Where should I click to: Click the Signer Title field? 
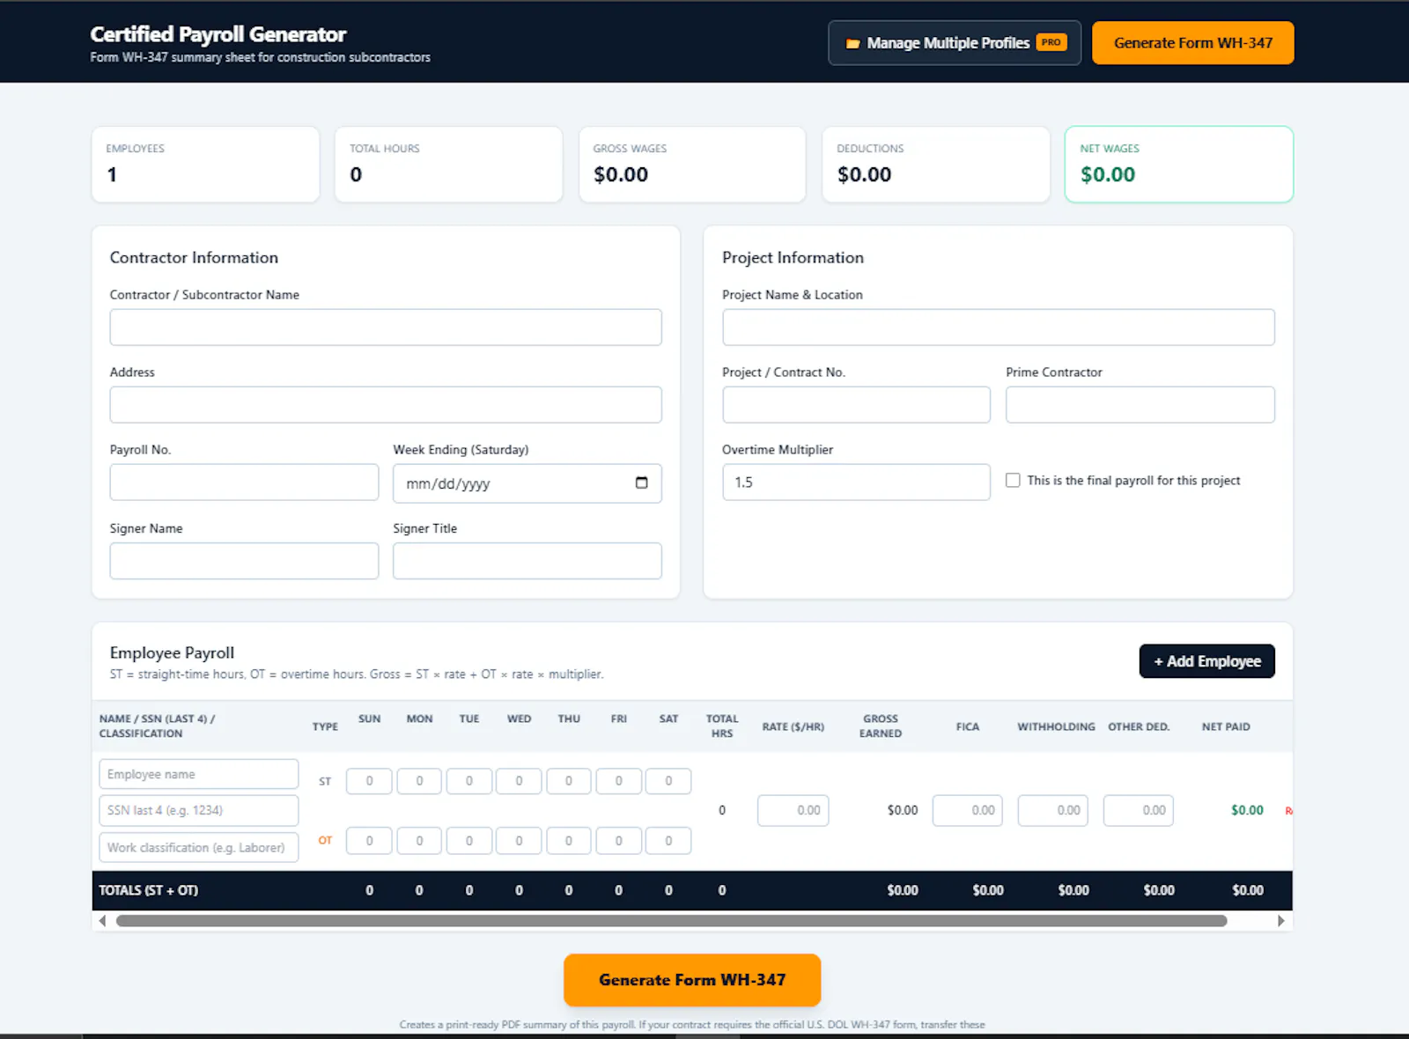[527, 561]
